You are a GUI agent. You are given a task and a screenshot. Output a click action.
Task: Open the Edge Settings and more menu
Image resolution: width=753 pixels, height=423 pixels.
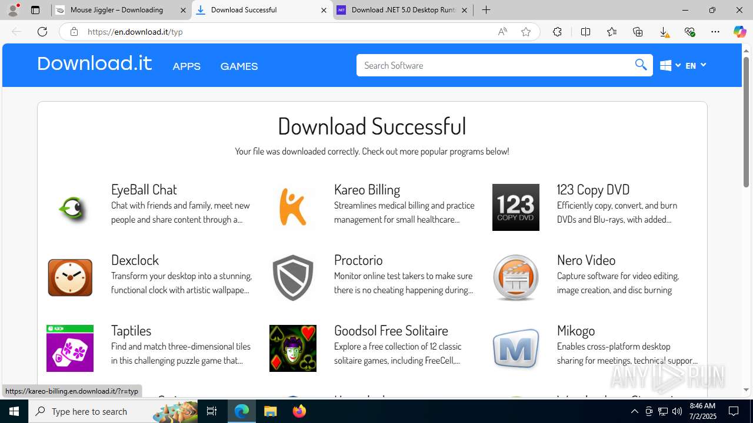pos(715,32)
